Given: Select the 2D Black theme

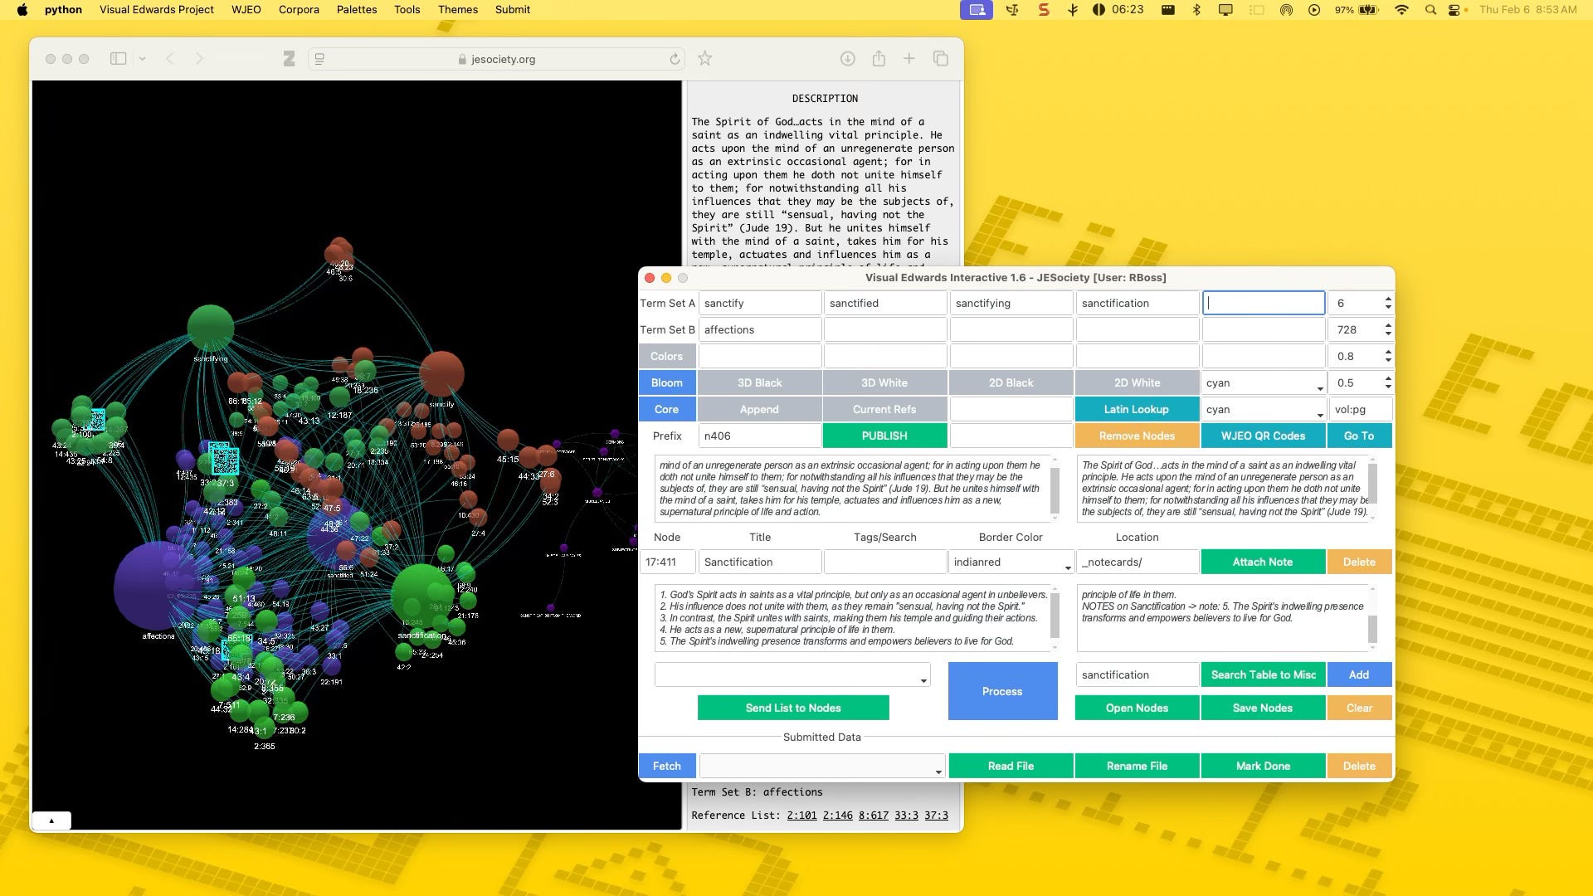Looking at the screenshot, I should click(x=1011, y=382).
